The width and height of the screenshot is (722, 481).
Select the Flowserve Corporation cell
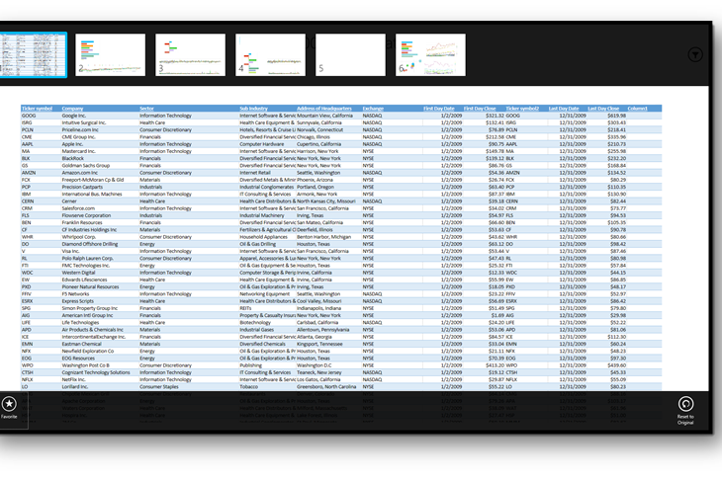tap(87, 215)
